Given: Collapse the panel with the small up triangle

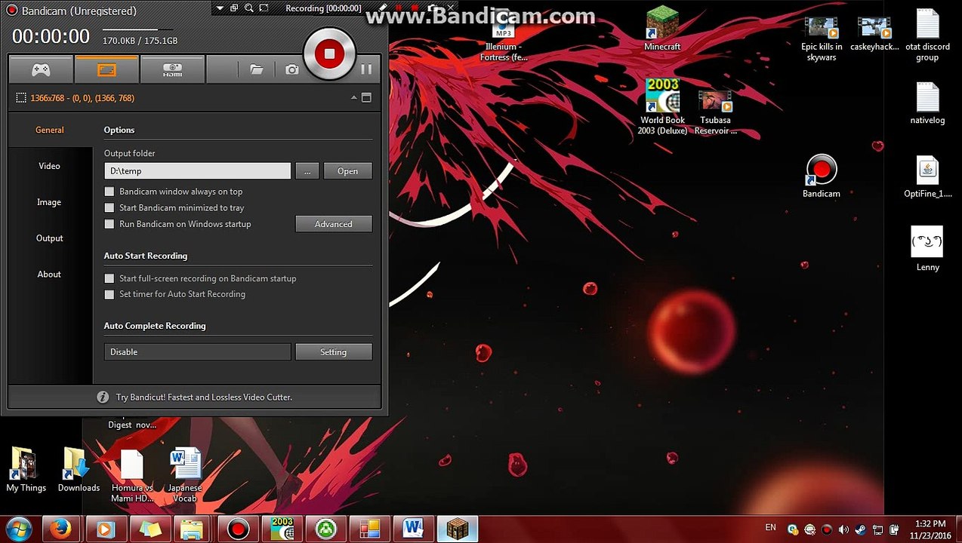Looking at the screenshot, I should coord(353,98).
